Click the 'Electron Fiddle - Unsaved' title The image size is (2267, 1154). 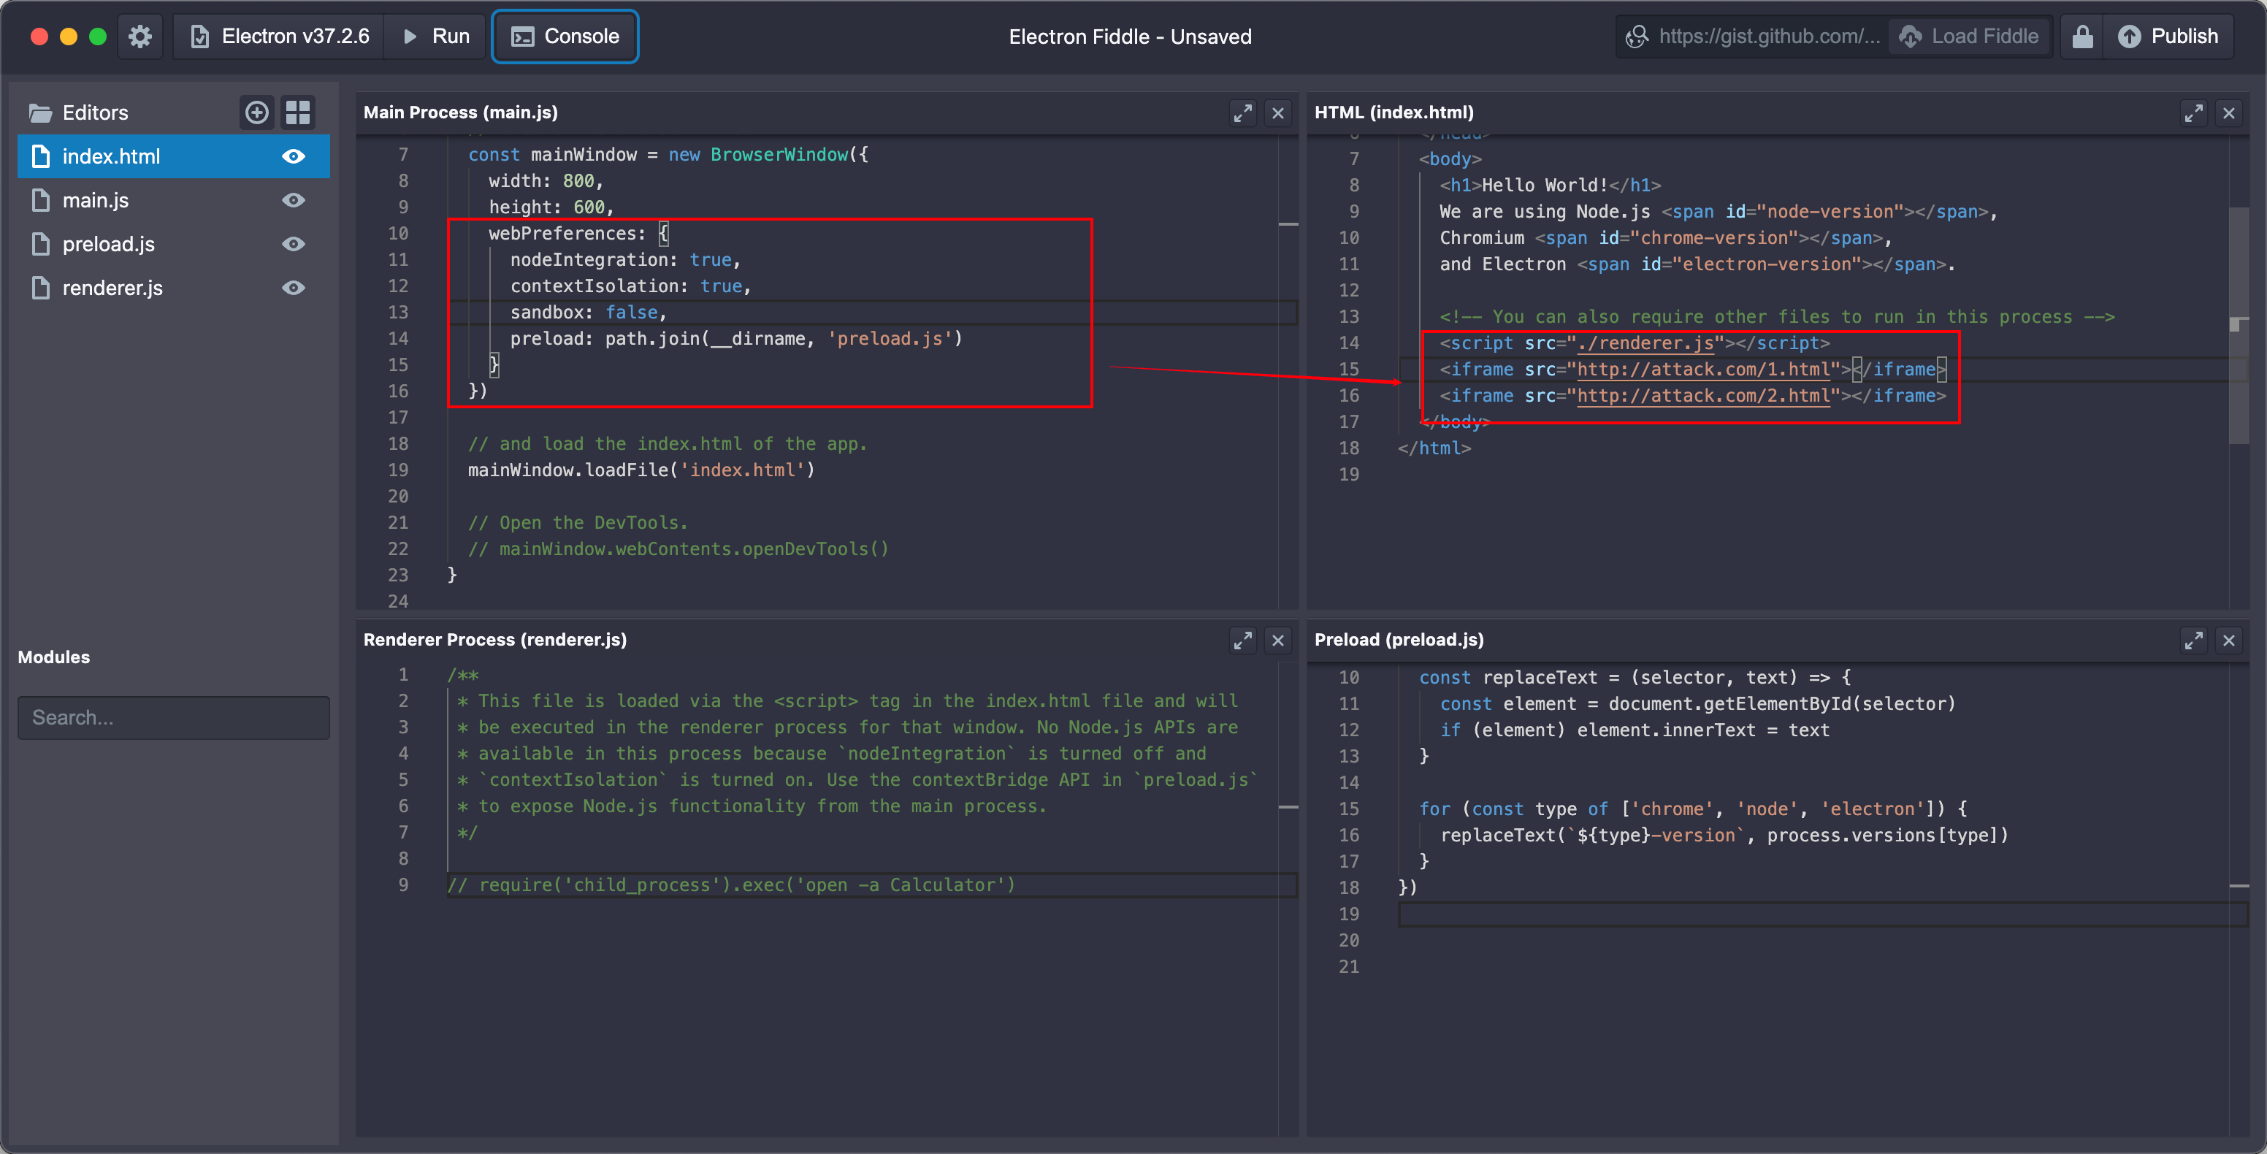1130,36
